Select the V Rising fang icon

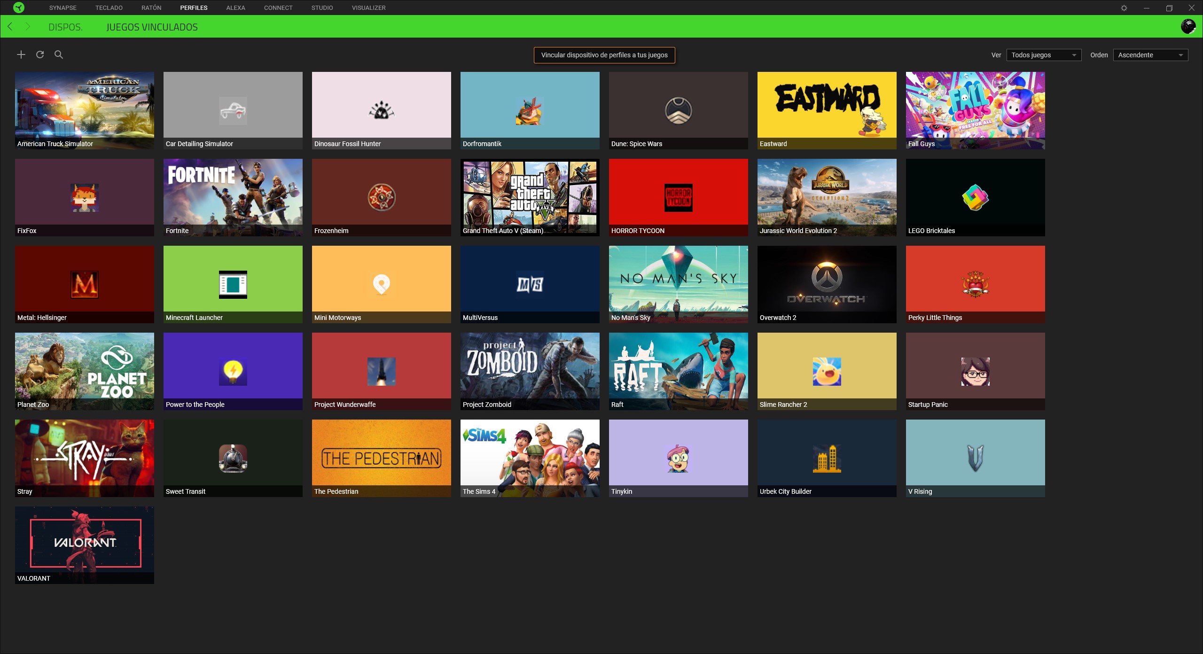pos(976,459)
